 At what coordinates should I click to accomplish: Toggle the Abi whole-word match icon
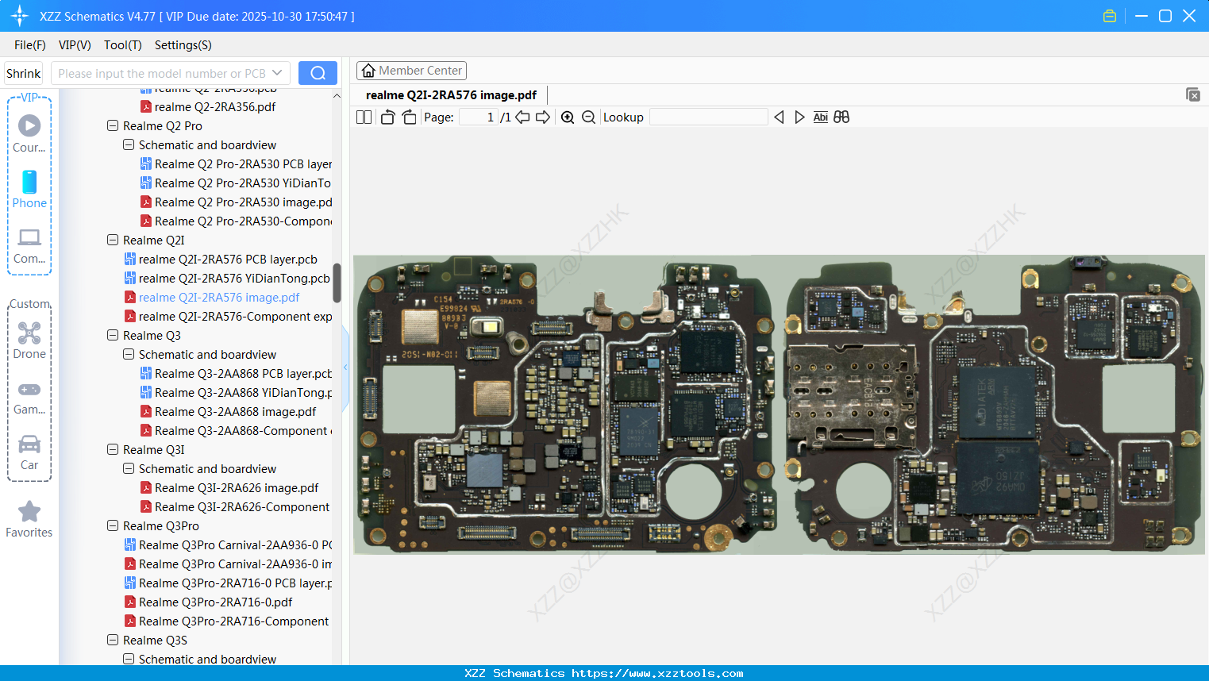[x=821, y=117]
